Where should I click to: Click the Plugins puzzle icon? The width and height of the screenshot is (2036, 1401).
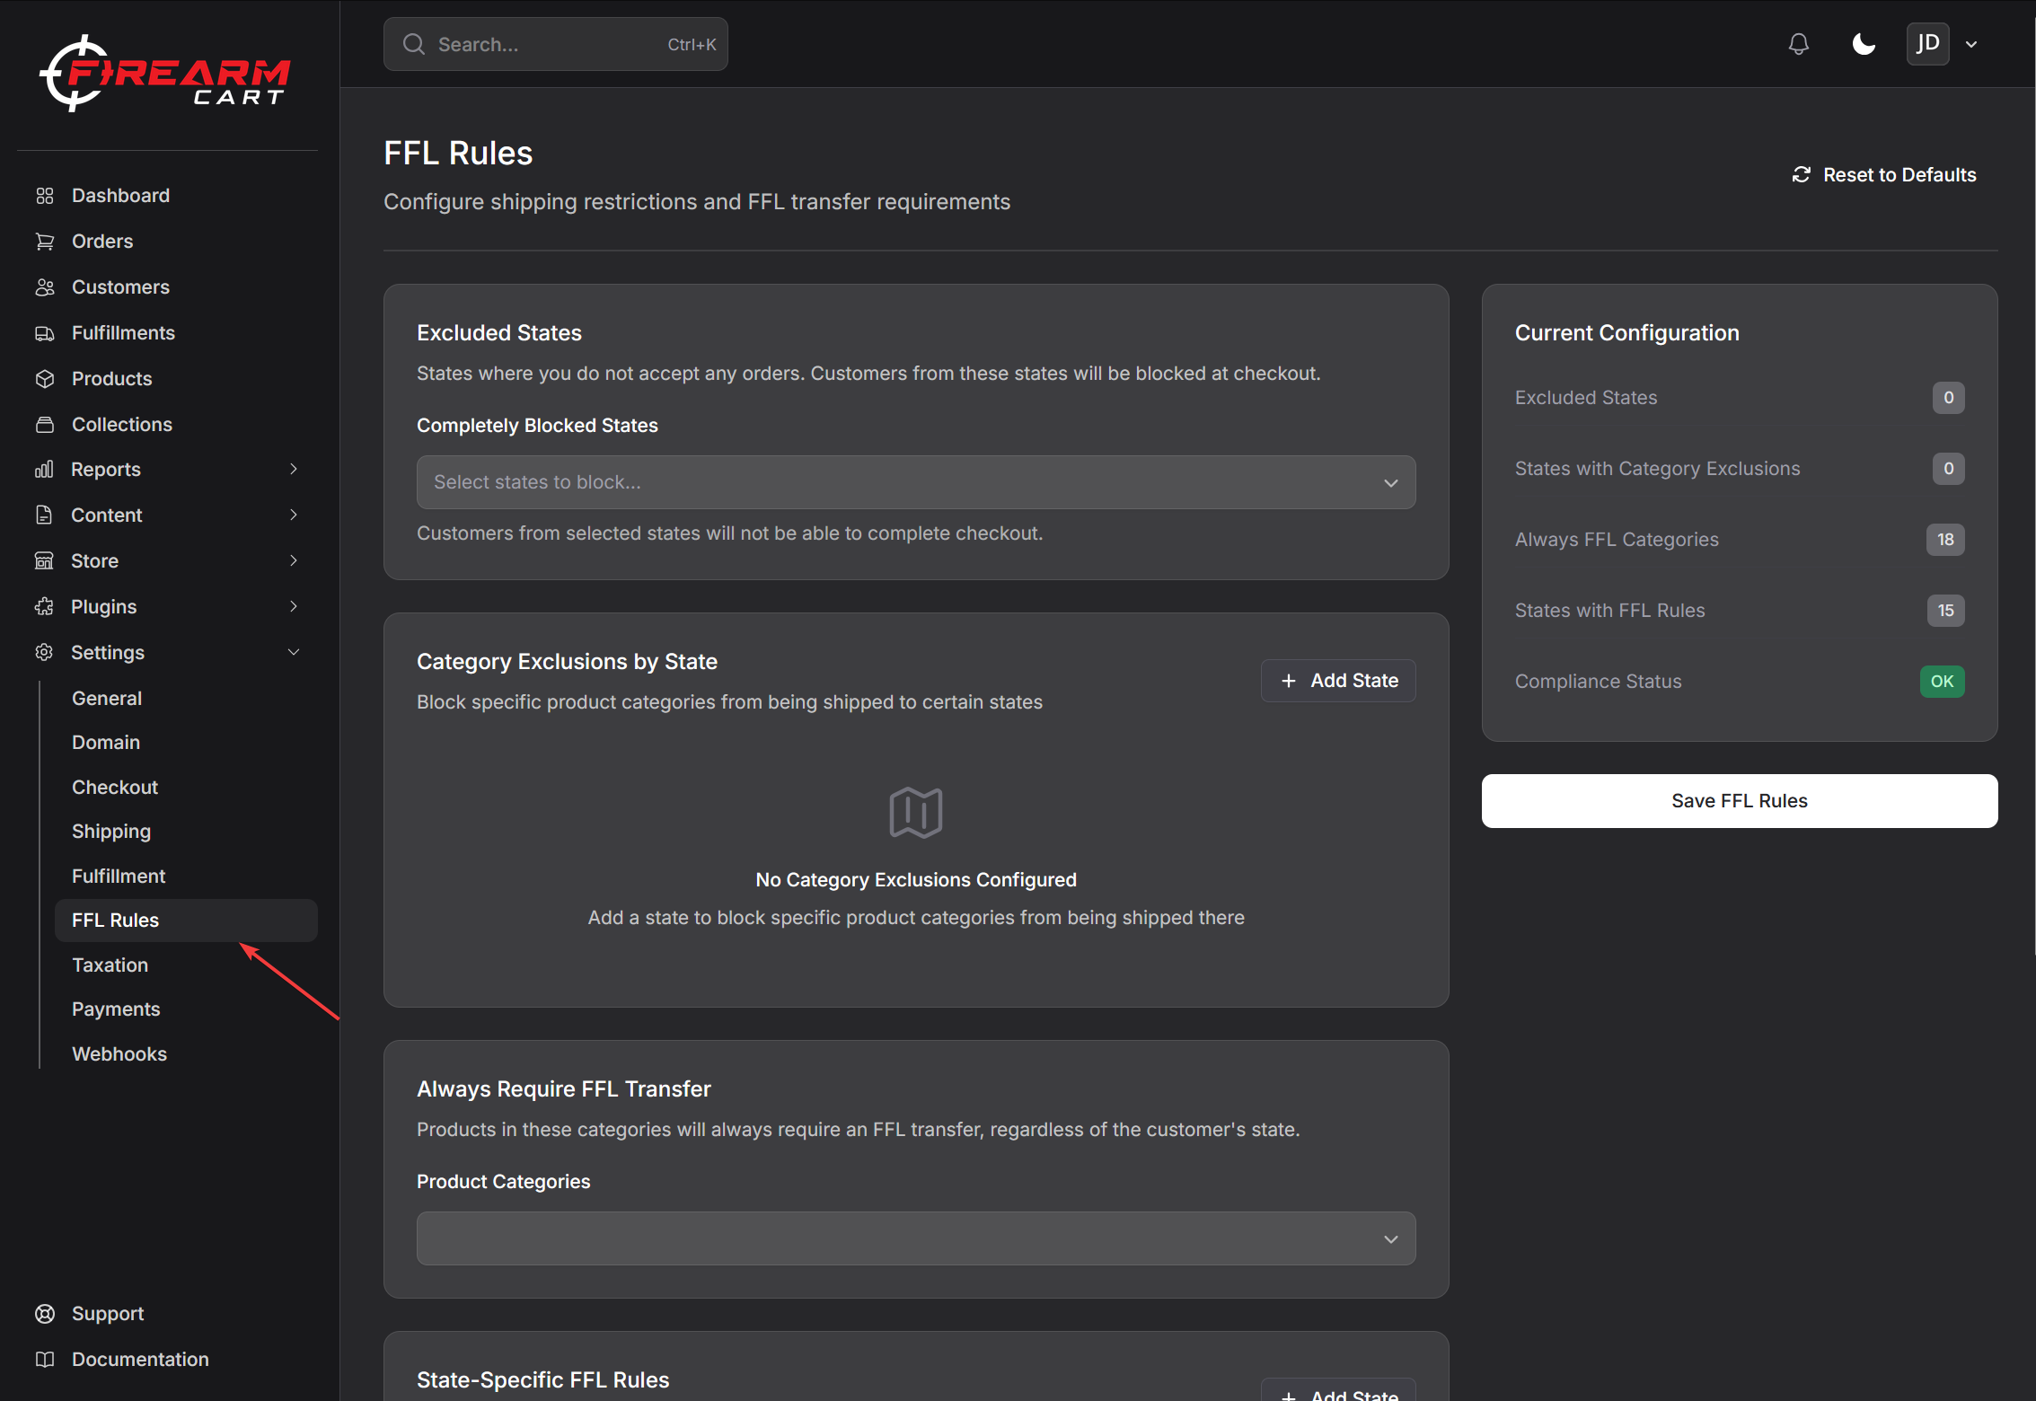[x=45, y=607]
